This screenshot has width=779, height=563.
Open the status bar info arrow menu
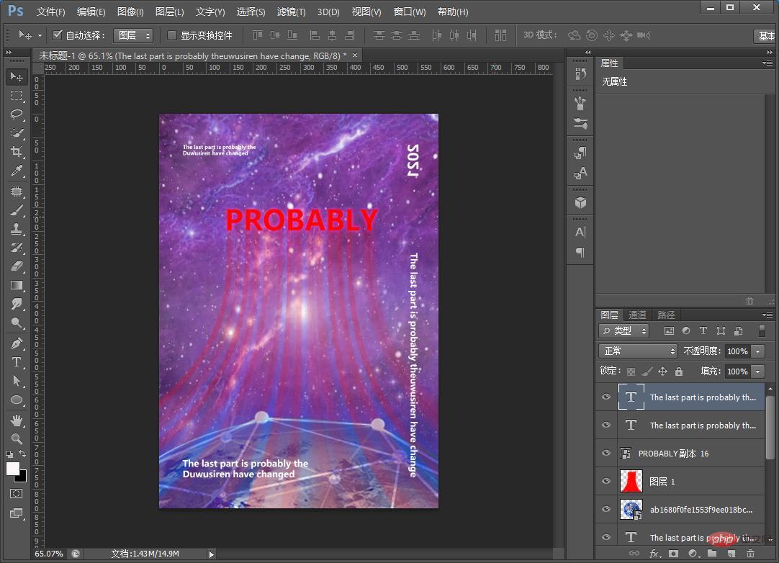[211, 554]
